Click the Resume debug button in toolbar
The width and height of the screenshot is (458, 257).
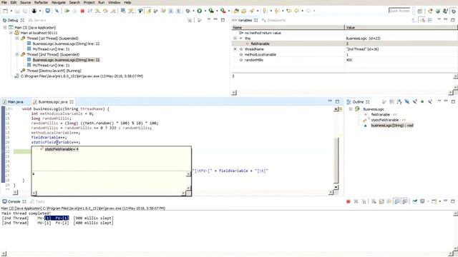[x=67, y=11]
